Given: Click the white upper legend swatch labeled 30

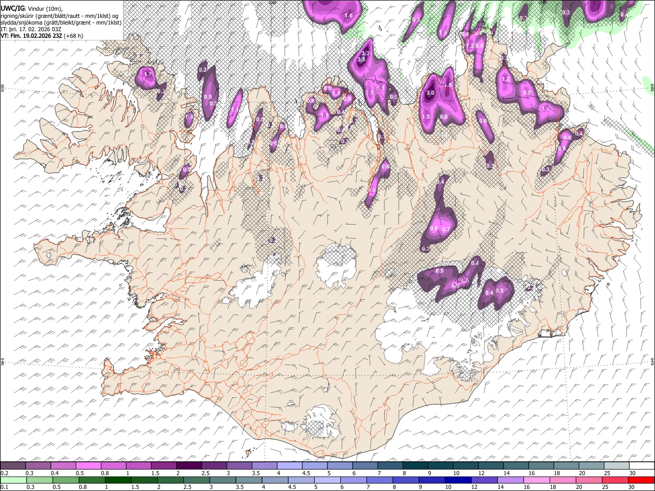Looking at the screenshot, I should (641, 466).
